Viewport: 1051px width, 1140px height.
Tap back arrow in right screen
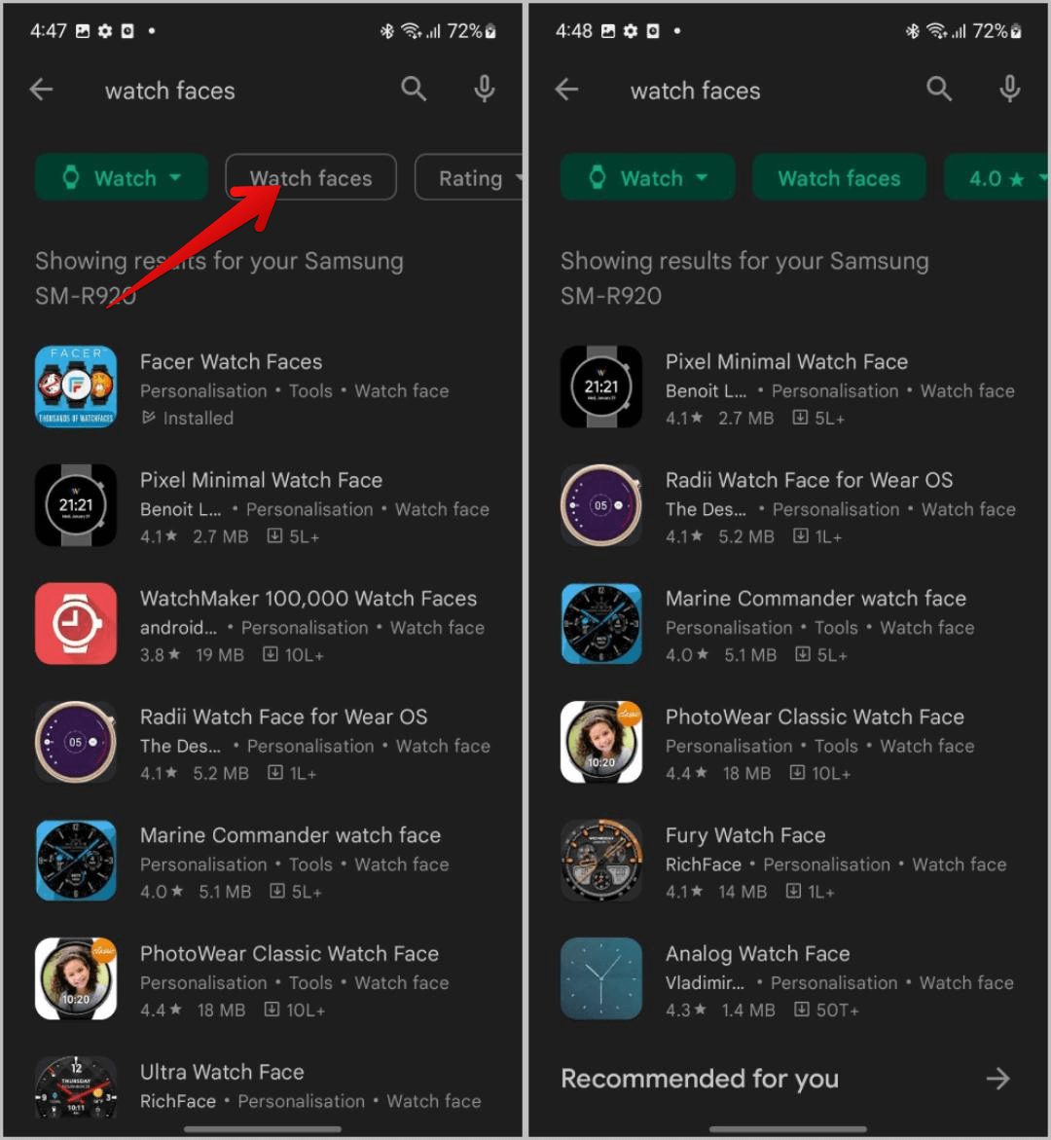coord(567,90)
